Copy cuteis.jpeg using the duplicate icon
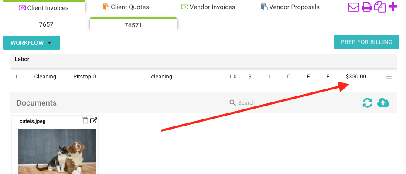This screenshot has width=406, height=174. pos(85,120)
